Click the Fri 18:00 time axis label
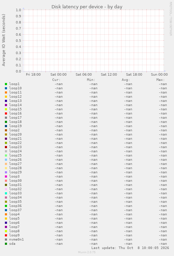174x256 pixels. click(x=33, y=75)
